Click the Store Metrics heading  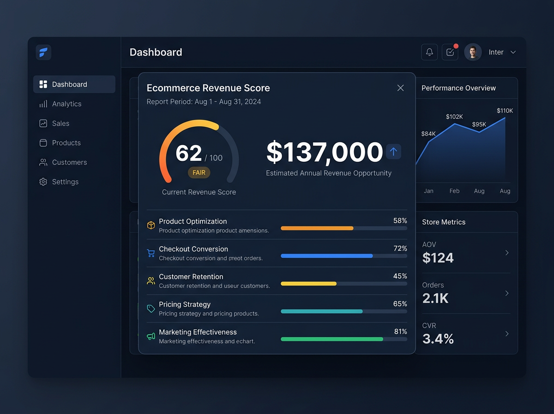[444, 222]
